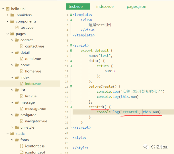Fold the script block at line 7

(x=70, y=46)
